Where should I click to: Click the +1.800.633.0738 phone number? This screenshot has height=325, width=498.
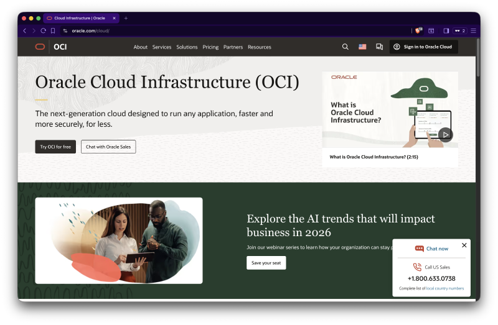431,278
